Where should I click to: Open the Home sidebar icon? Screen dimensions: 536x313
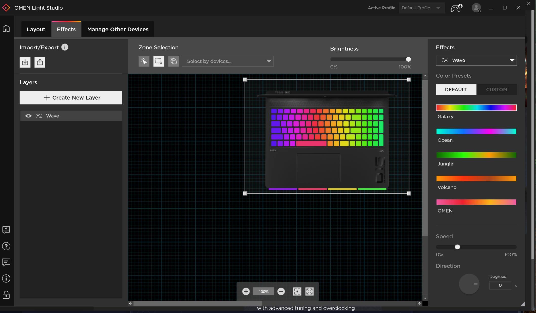click(6, 28)
